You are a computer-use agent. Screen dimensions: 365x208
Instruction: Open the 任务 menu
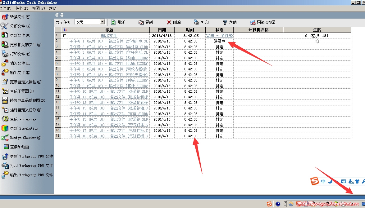[22, 8]
